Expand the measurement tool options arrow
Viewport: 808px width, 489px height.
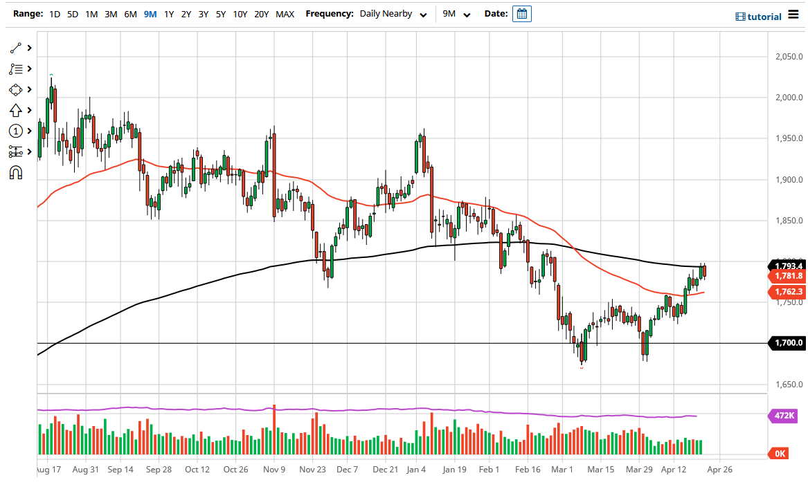click(29, 152)
